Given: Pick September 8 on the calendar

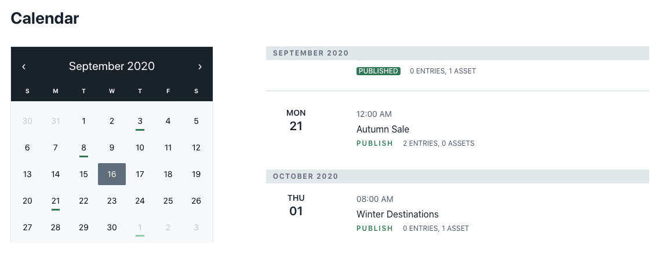Looking at the screenshot, I should pyautogui.click(x=83, y=148).
